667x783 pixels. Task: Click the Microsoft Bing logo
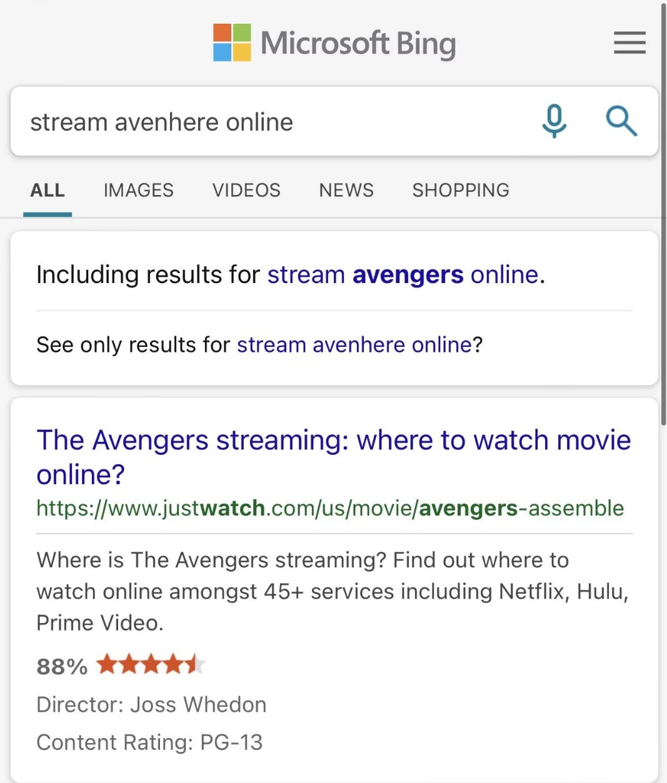point(334,42)
